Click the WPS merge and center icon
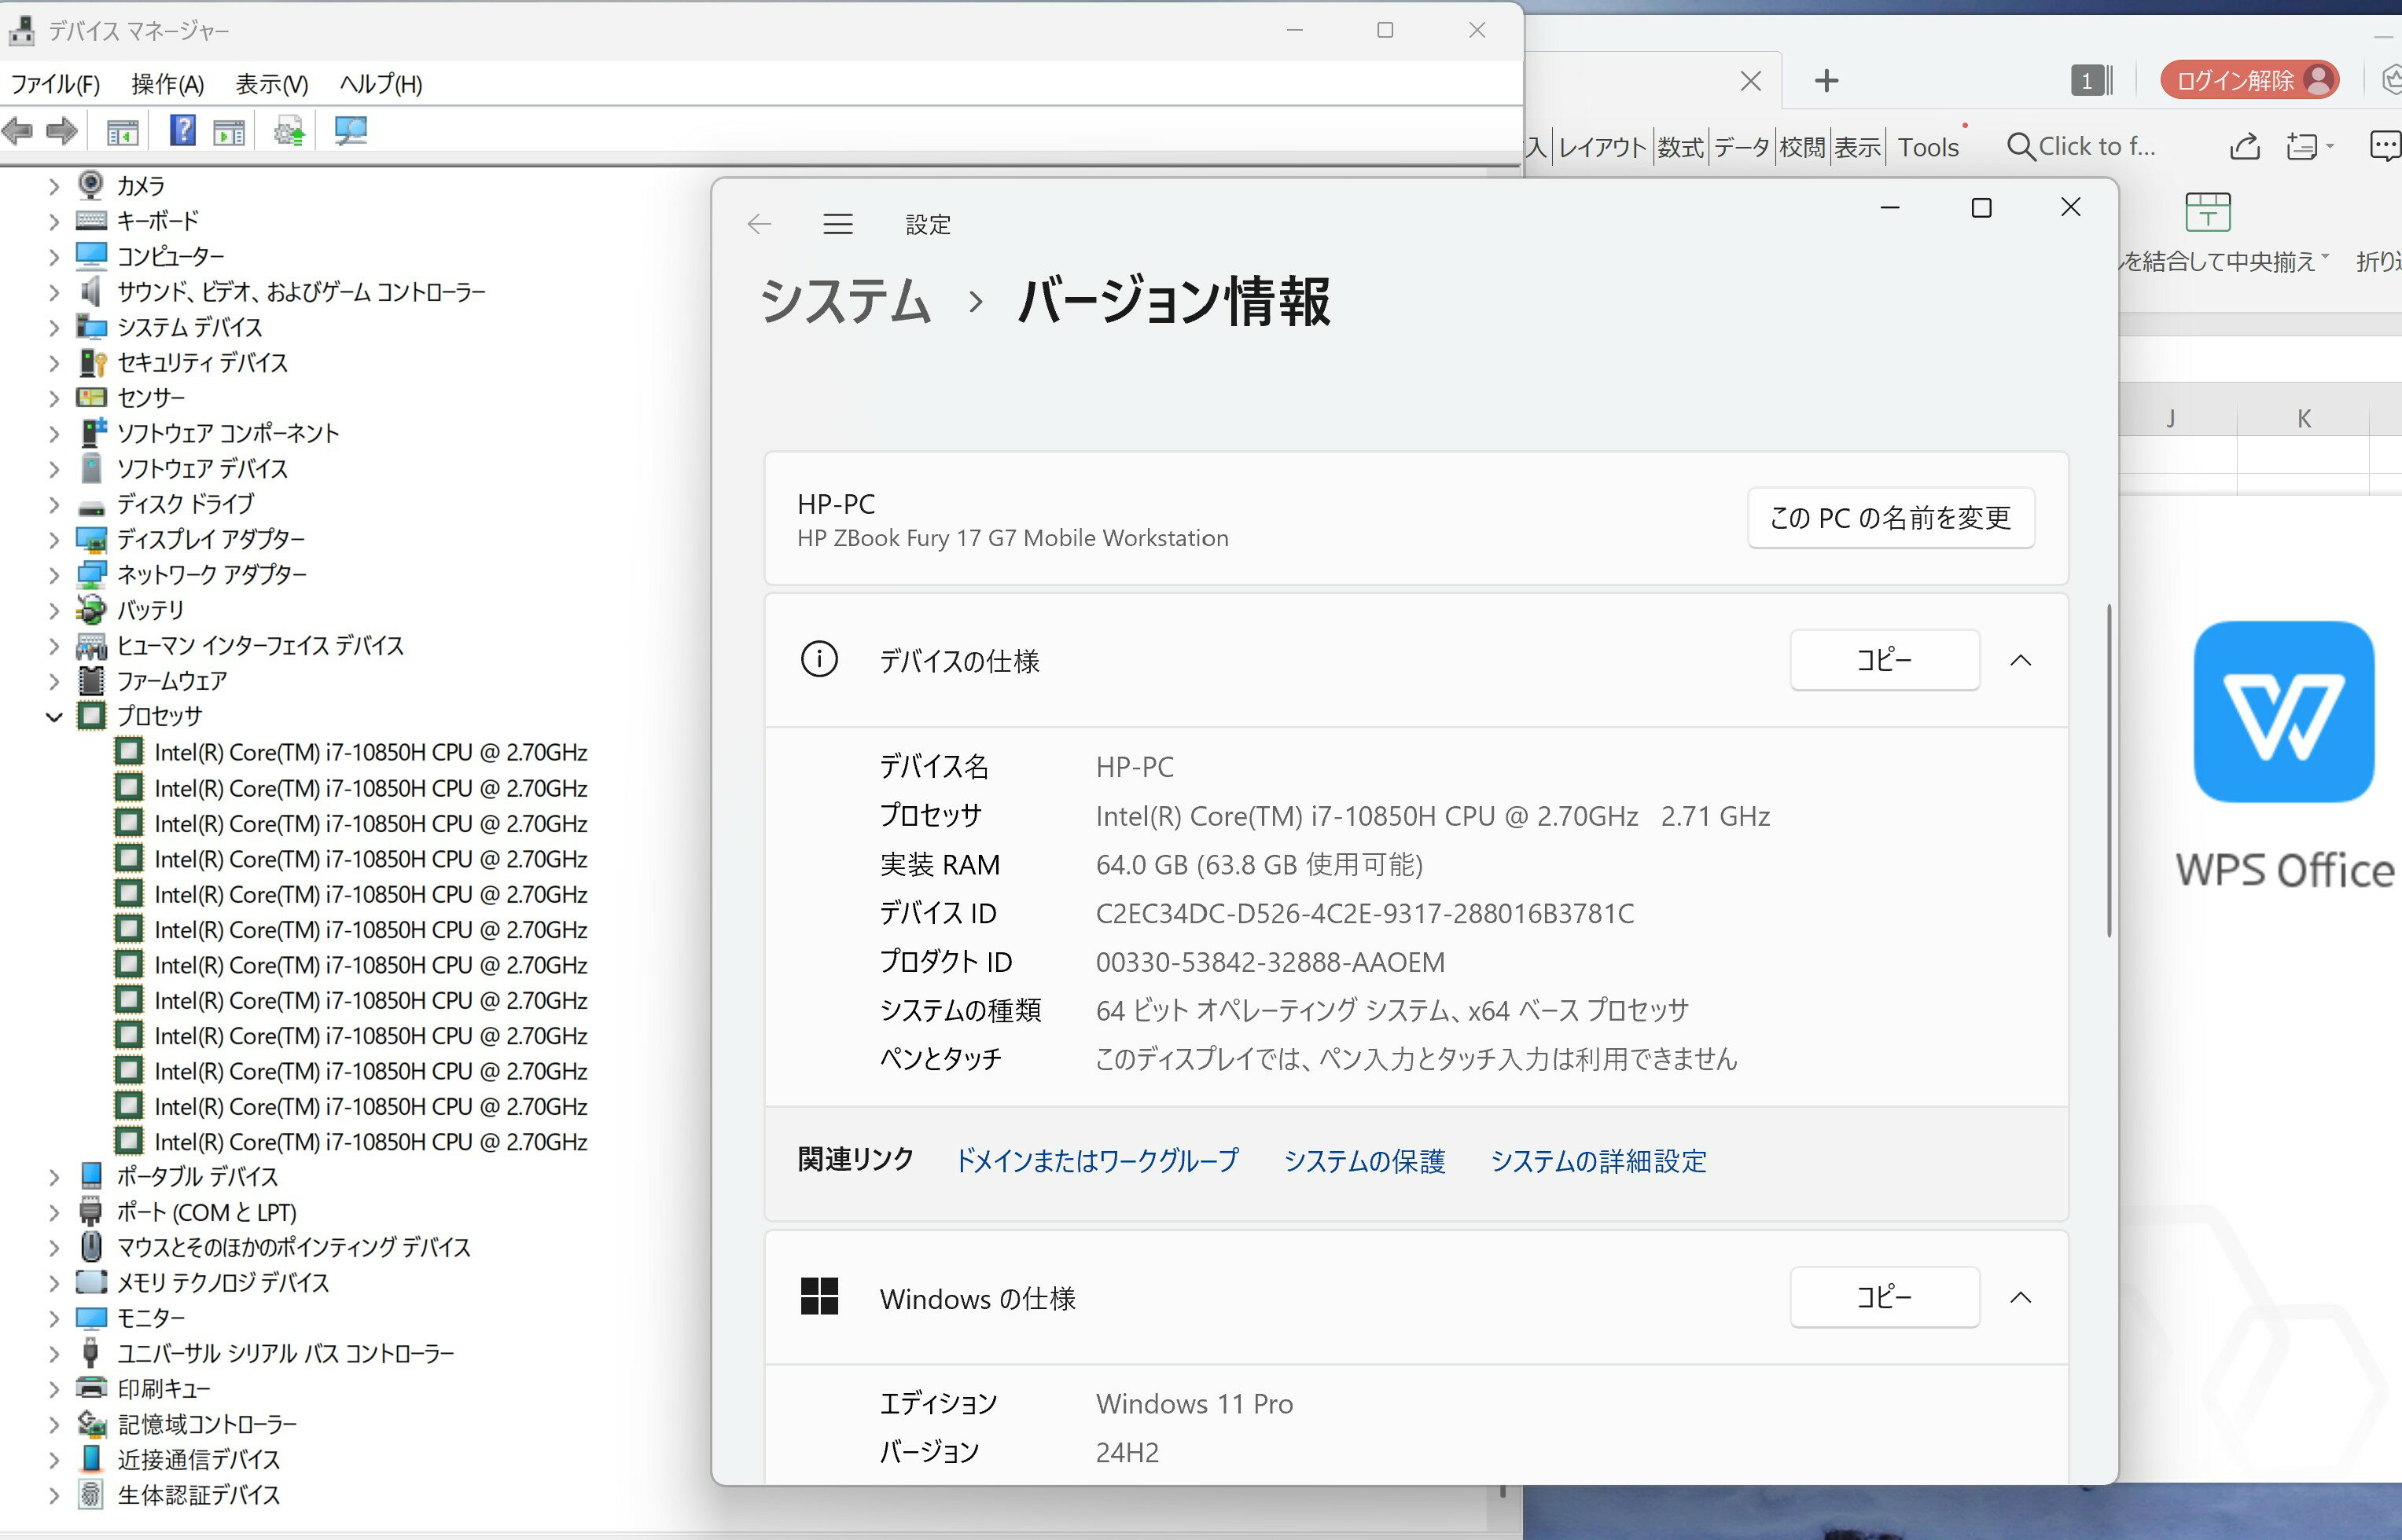This screenshot has height=1540, width=2402. (2207, 212)
